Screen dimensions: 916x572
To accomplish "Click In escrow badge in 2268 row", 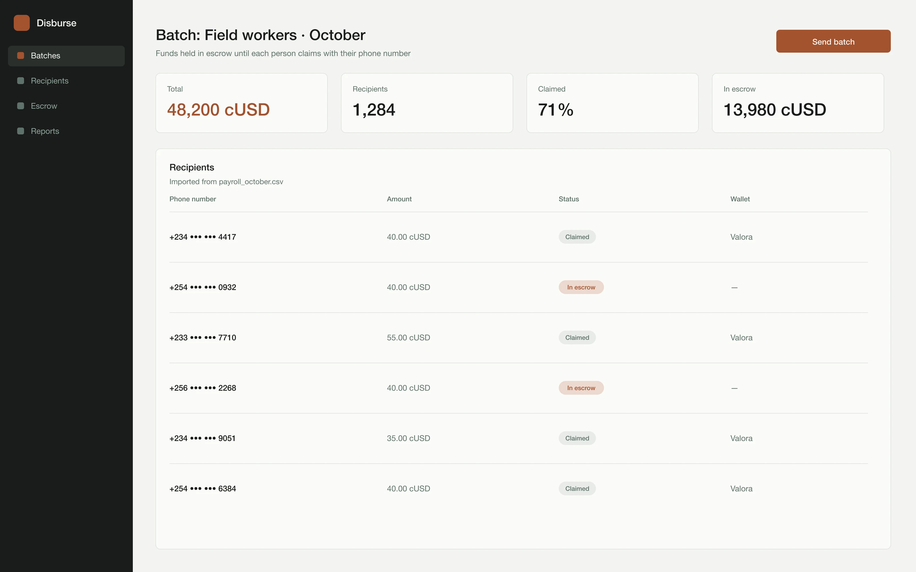I will point(581,388).
